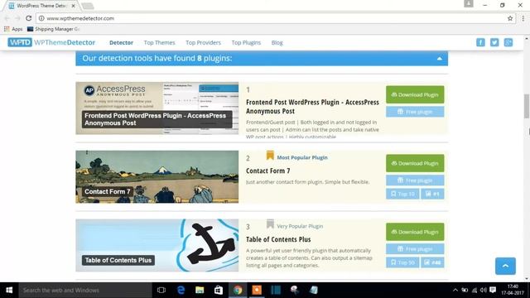Open the Table of Contents Plus thumbnail
The width and height of the screenshot is (530, 298).
(x=157, y=245)
